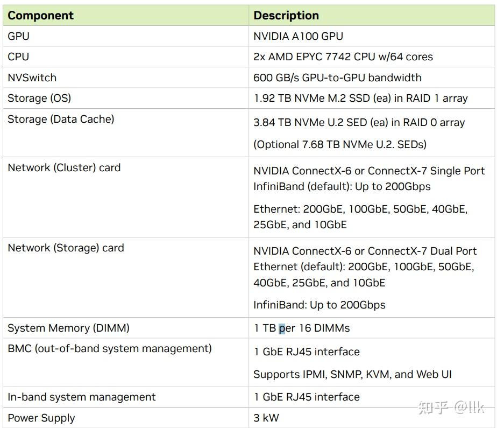Click the Description column header
The height and width of the screenshot is (428, 497).
click(x=372, y=15)
